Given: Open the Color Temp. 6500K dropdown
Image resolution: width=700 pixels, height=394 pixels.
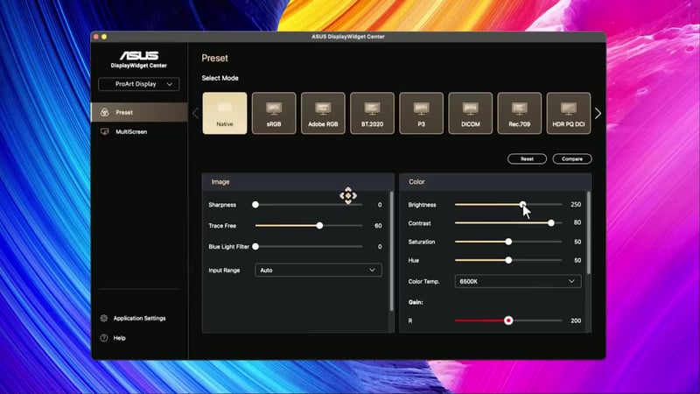Looking at the screenshot, I should [518, 281].
